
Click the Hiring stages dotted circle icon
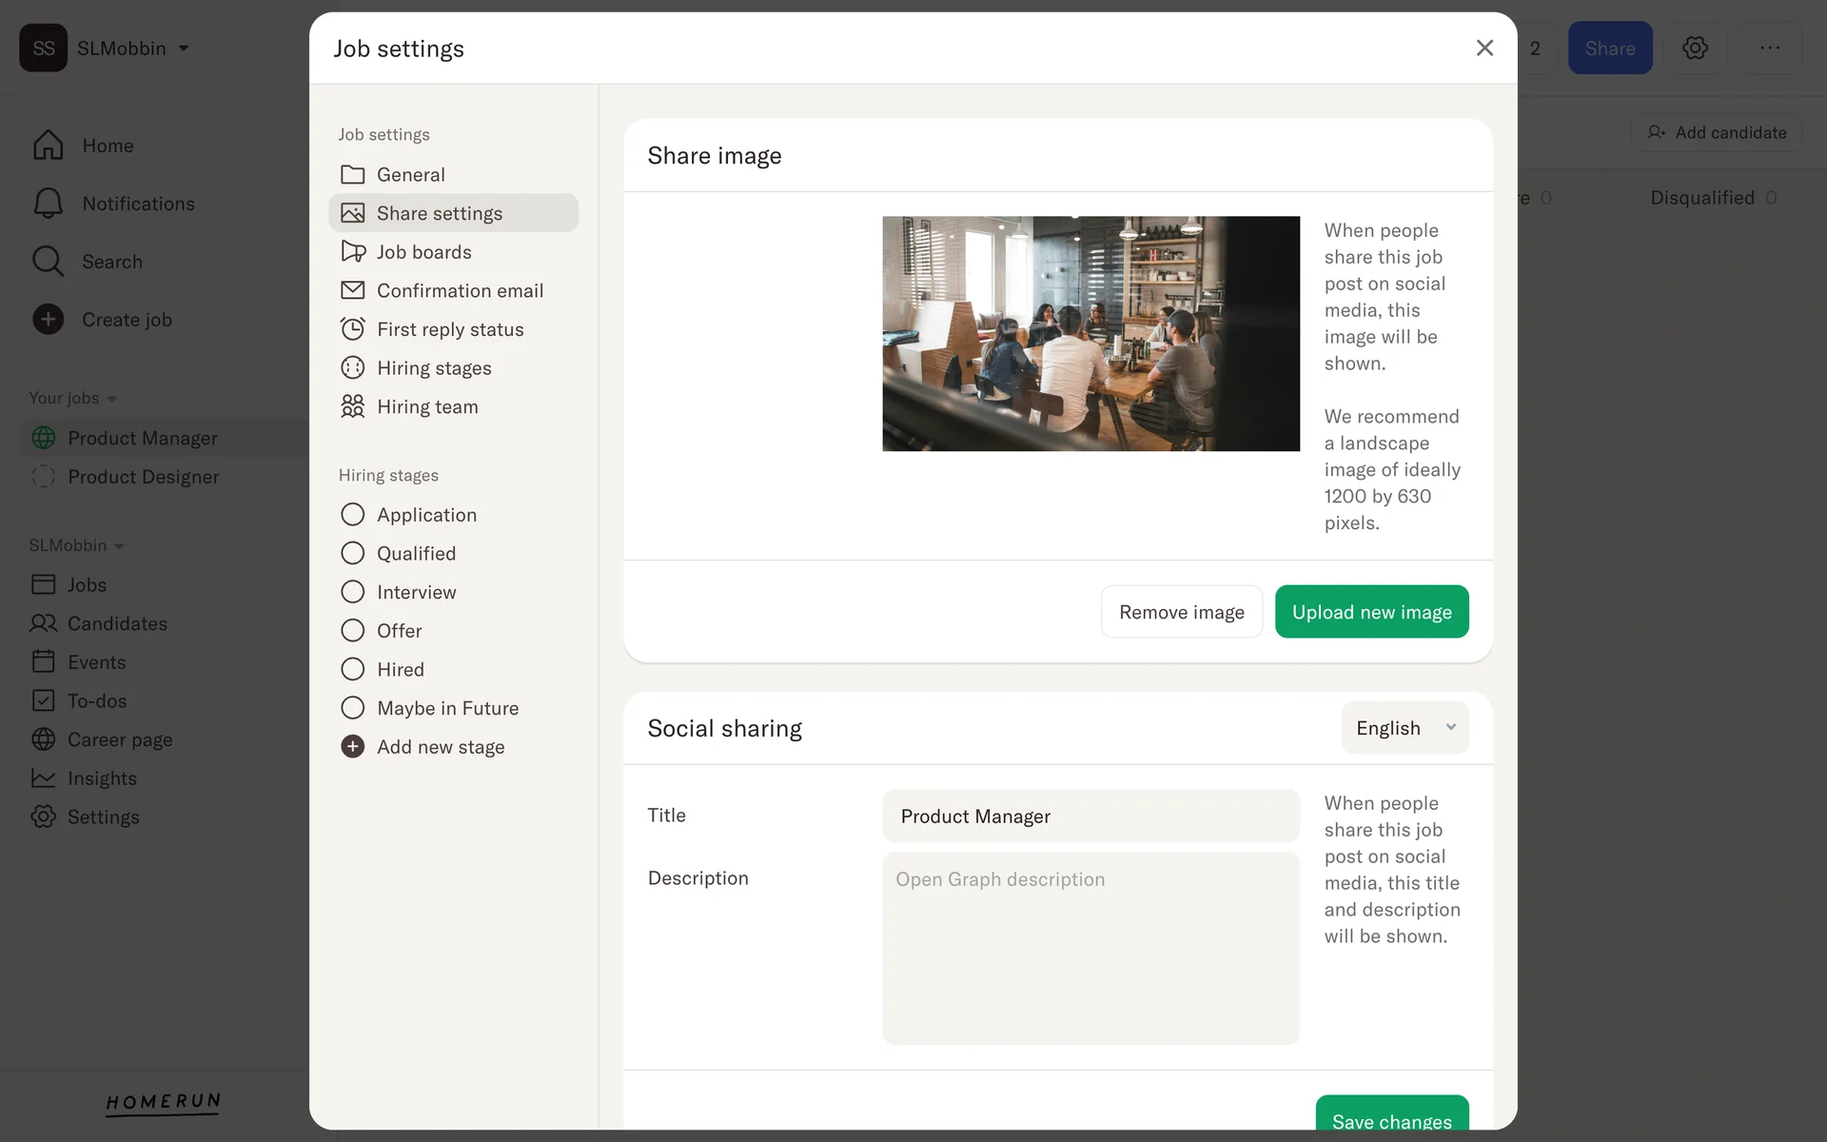tap(352, 367)
